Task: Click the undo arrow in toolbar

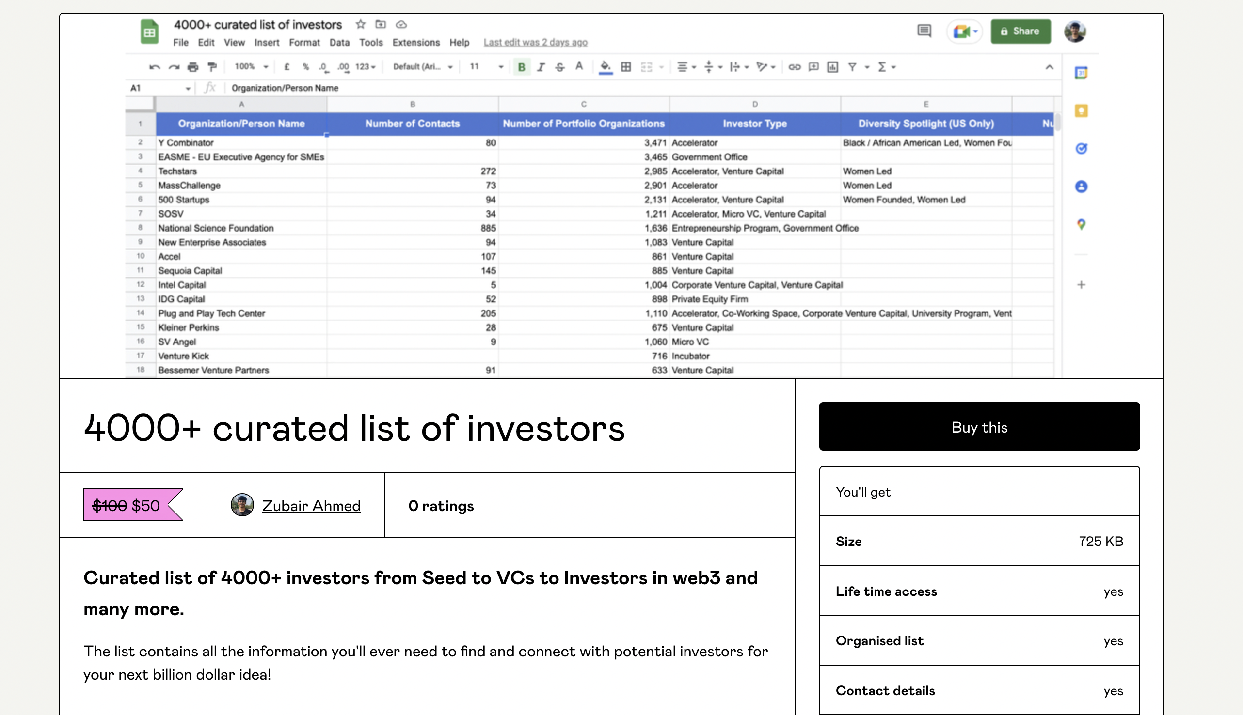Action: (155, 67)
